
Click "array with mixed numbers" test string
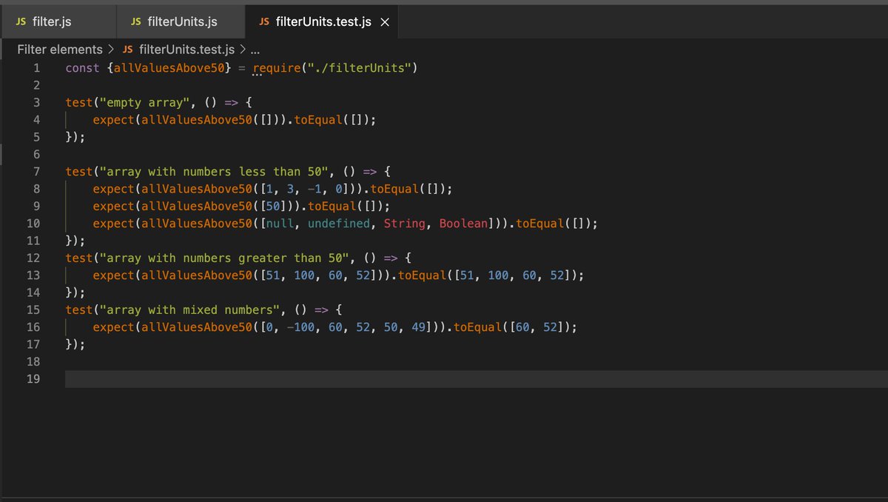click(x=190, y=309)
